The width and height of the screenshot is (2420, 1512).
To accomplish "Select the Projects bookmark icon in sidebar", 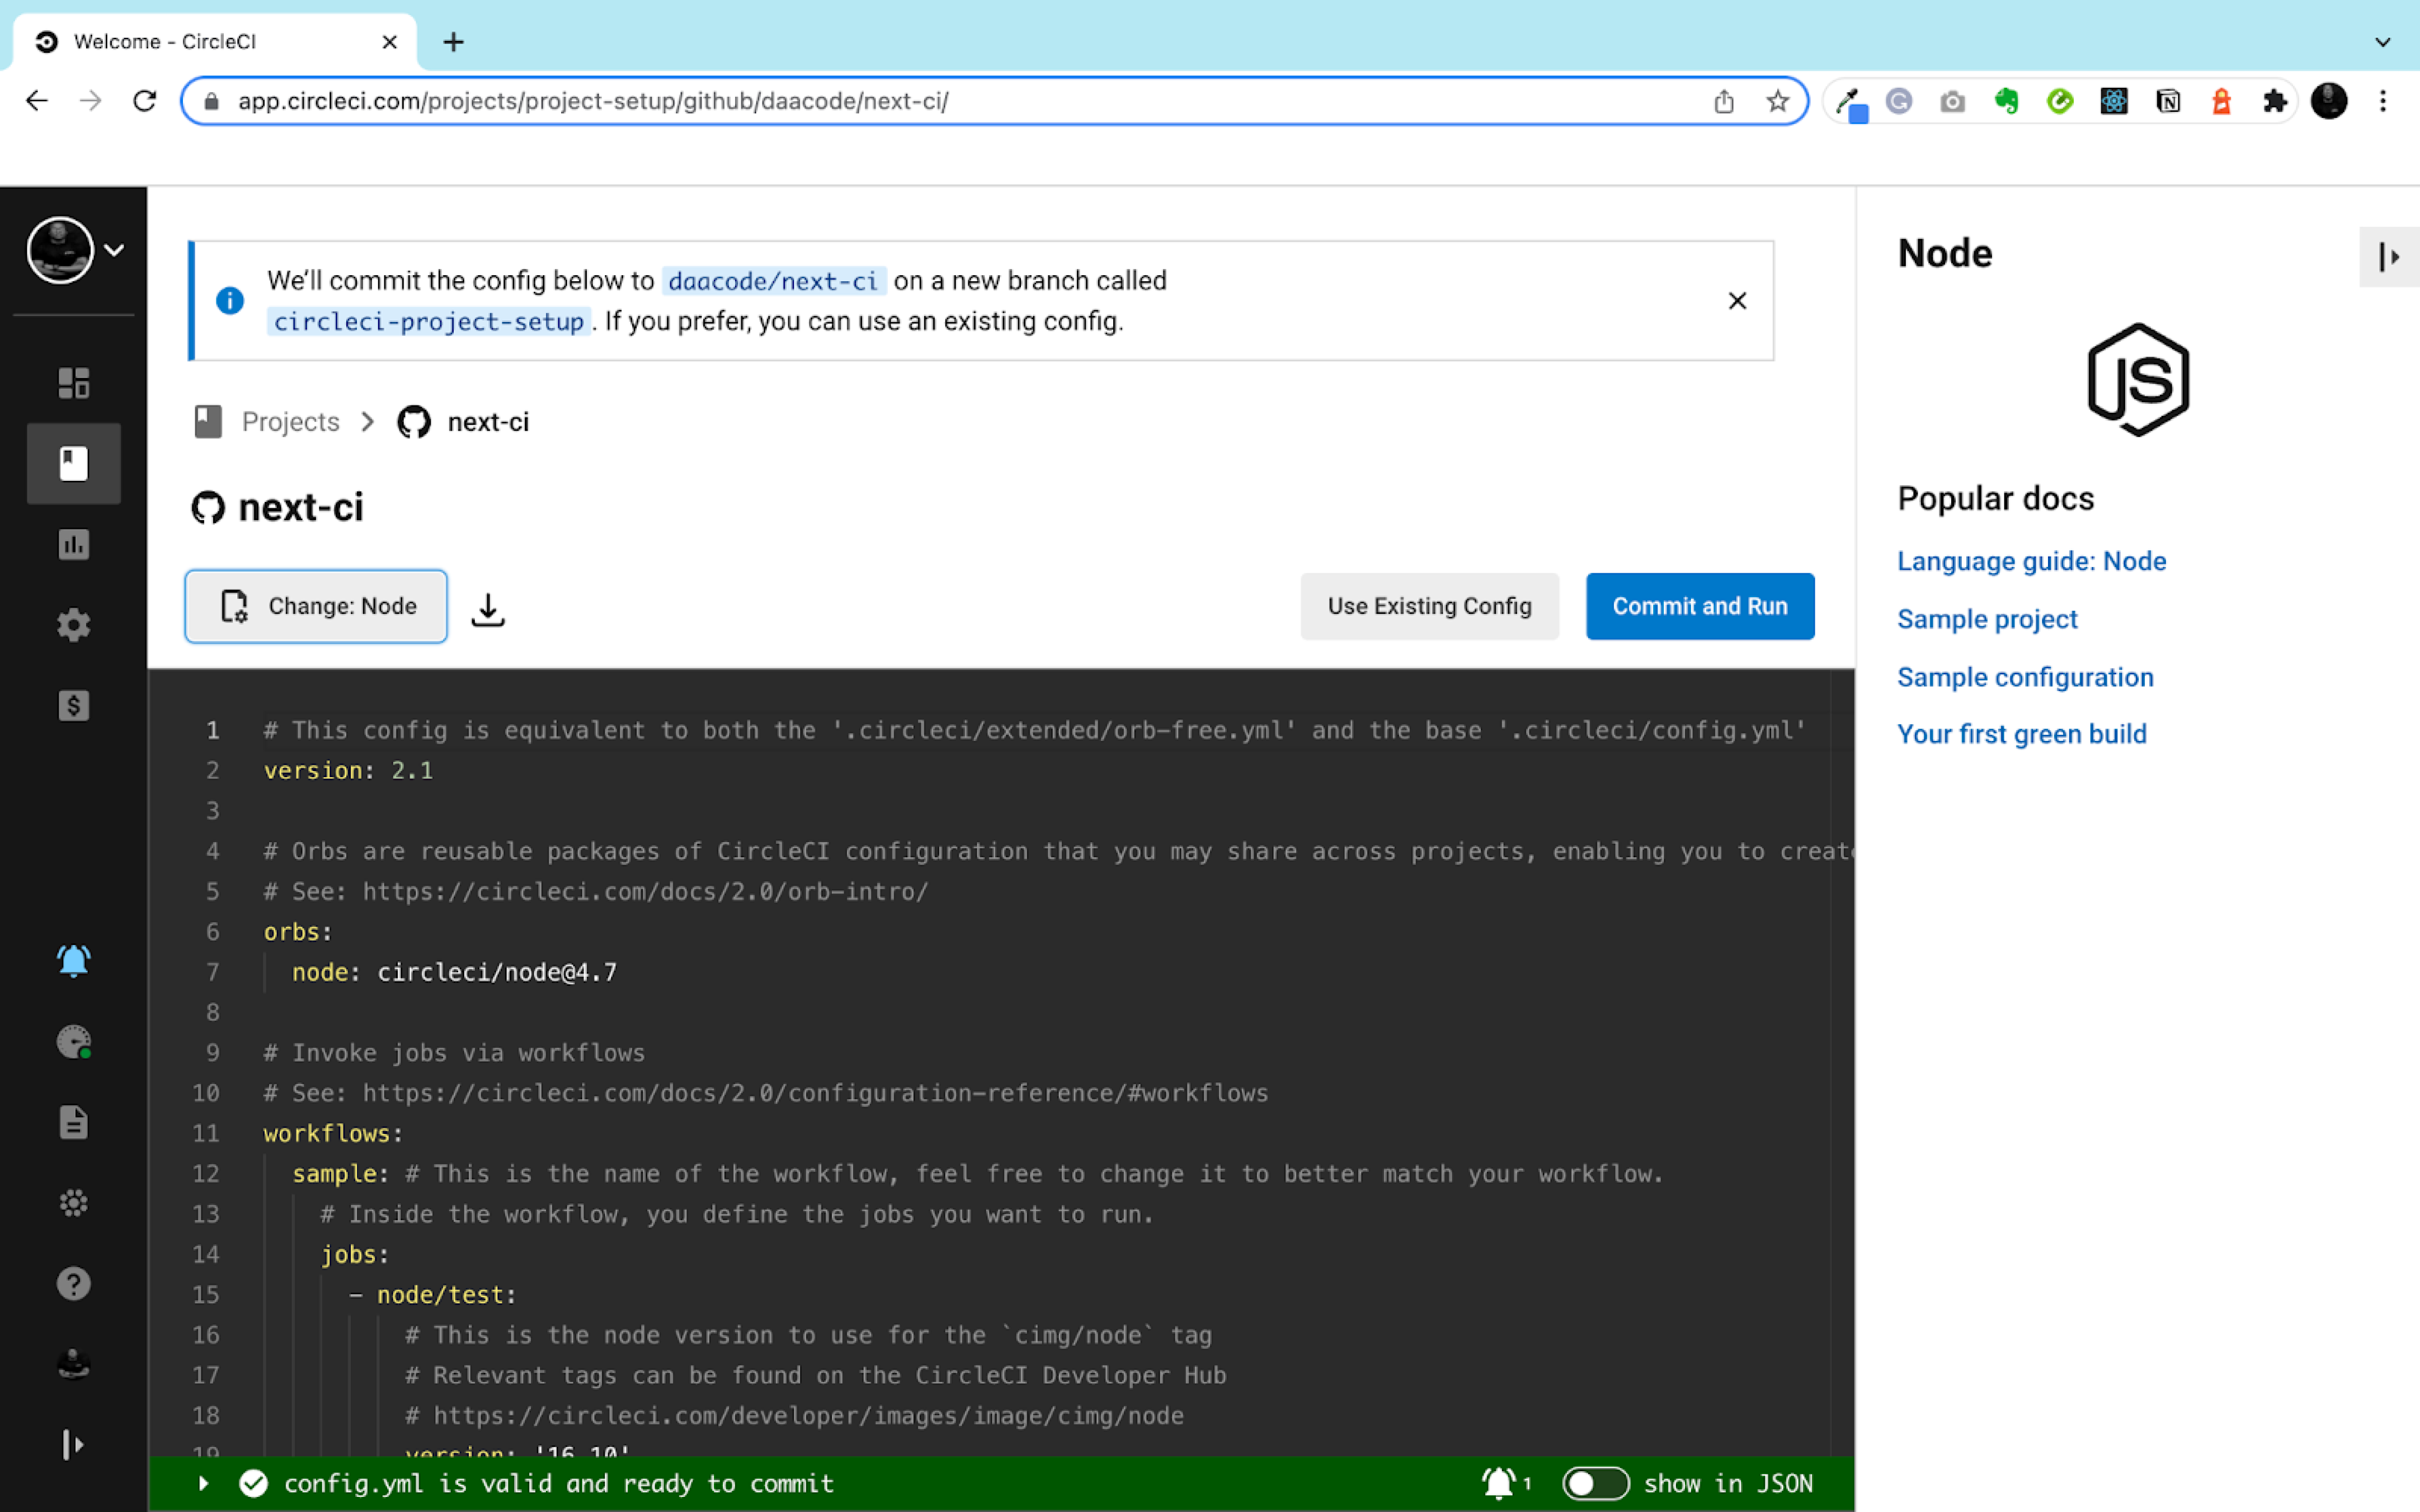I will click(73, 463).
